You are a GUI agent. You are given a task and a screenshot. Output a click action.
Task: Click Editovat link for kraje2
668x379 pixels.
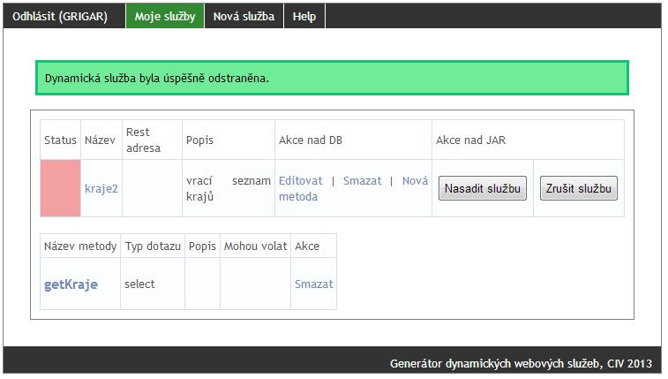coord(301,181)
